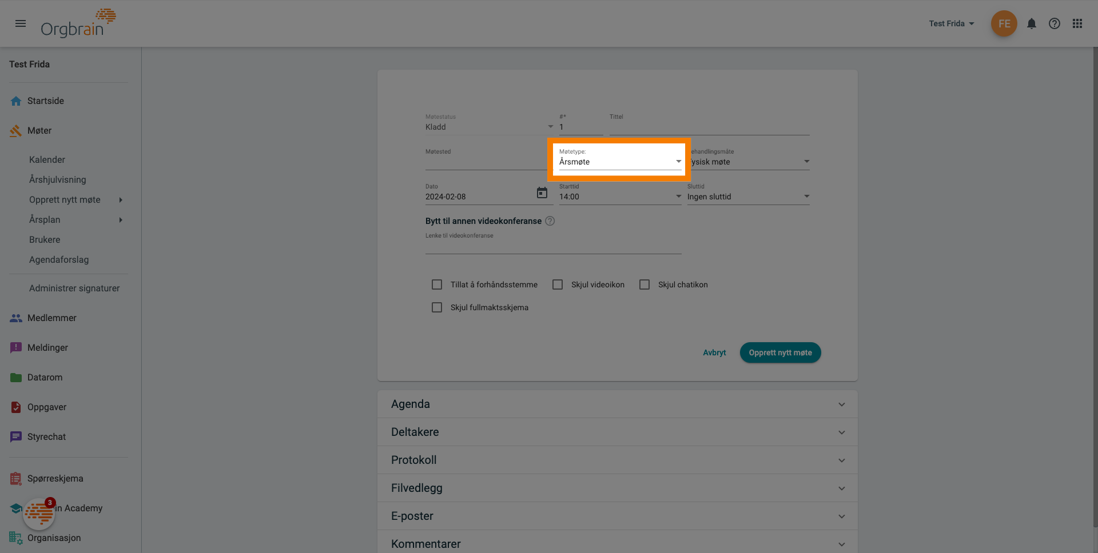
Task: Open Academy link in sidebar
Action: (x=78, y=508)
